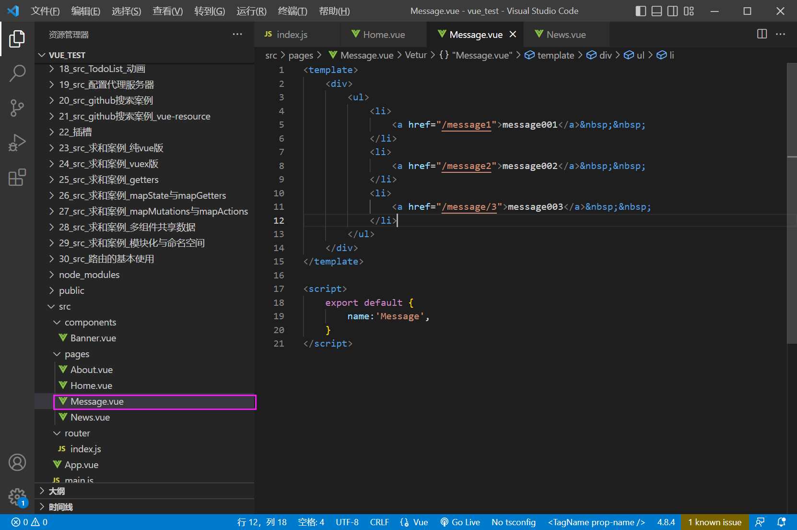Open the 文件(F) menu
797x530 pixels.
(45, 11)
